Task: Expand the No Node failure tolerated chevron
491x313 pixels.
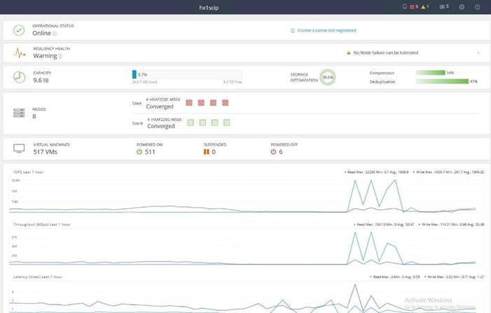Action: (478, 53)
